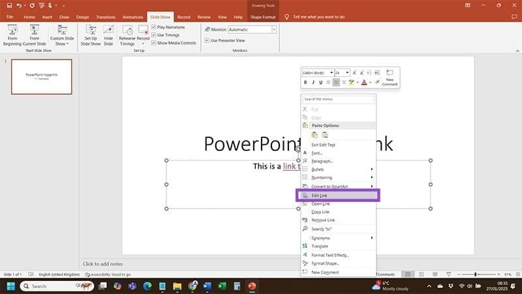Choose Exit Edit Text in context menu

tap(338, 145)
